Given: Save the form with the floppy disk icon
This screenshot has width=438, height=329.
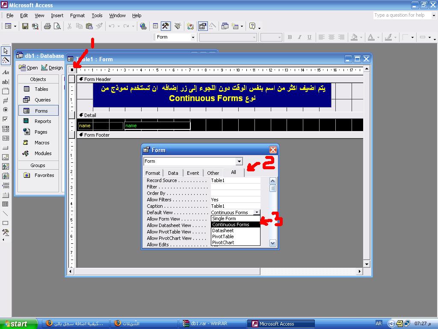Looking at the screenshot, I should point(25,26).
